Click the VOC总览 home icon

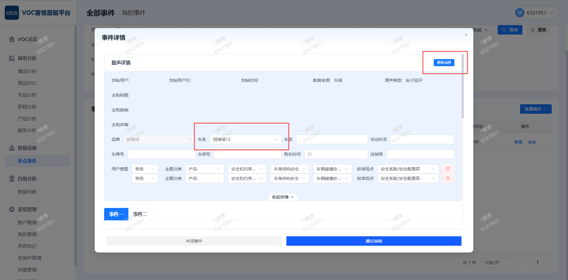12,39
